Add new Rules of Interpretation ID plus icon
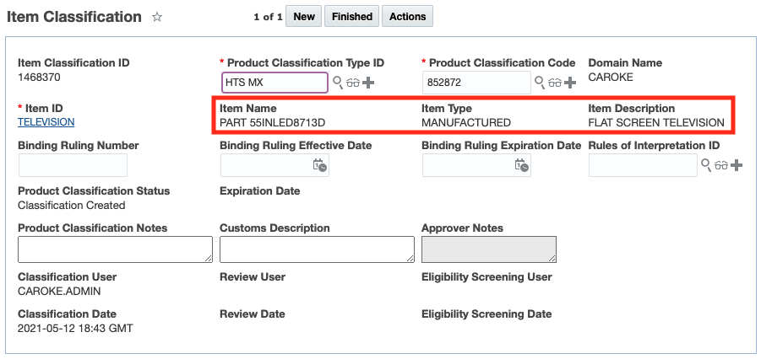This screenshot has width=761, height=359. (737, 165)
